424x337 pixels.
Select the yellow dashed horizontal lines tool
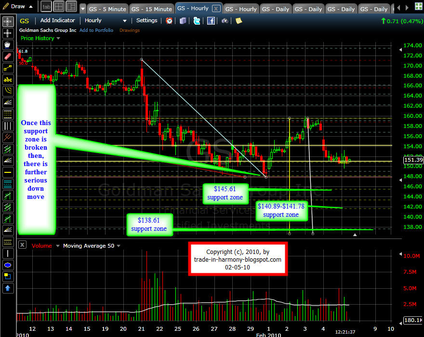8,242
